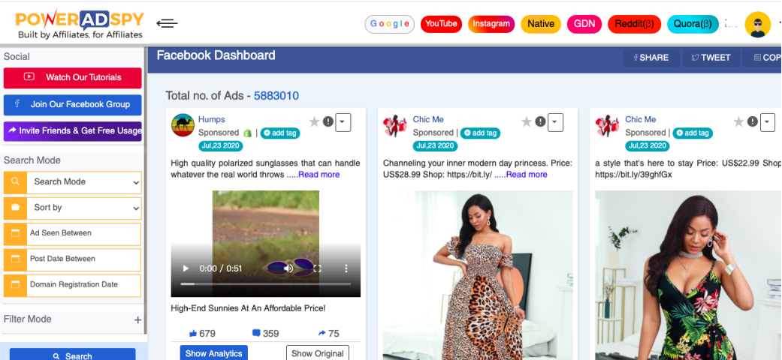Click Chic Me avatar on US$28.99 ad
The width and height of the screenshot is (782, 360).
point(395,125)
